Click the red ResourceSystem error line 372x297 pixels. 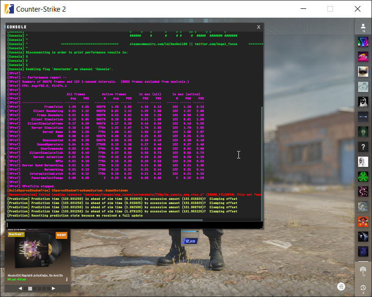(x=134, y=194)
